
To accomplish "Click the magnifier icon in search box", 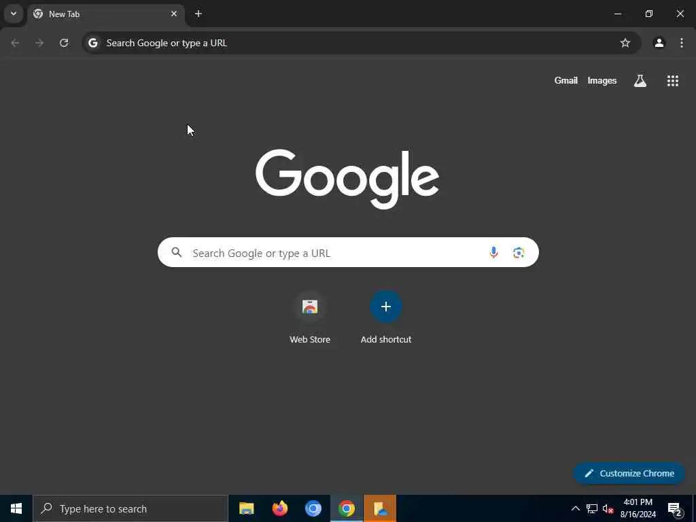I will click(177, 253).
